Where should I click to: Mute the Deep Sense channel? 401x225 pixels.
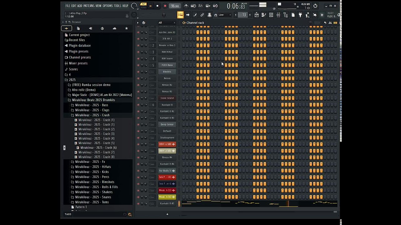point(138,124)
